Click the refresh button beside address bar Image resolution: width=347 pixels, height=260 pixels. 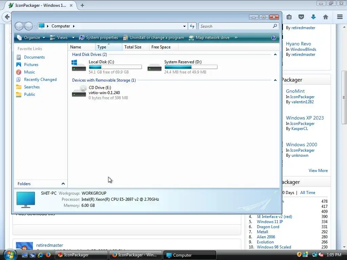192,26
